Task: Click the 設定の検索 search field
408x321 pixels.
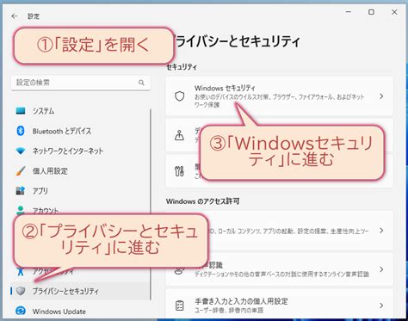Action: (x=81, y=83)
